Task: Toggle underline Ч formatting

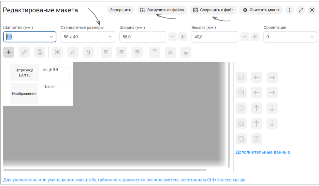Action: pyautogui.click(x=88, y=52)
